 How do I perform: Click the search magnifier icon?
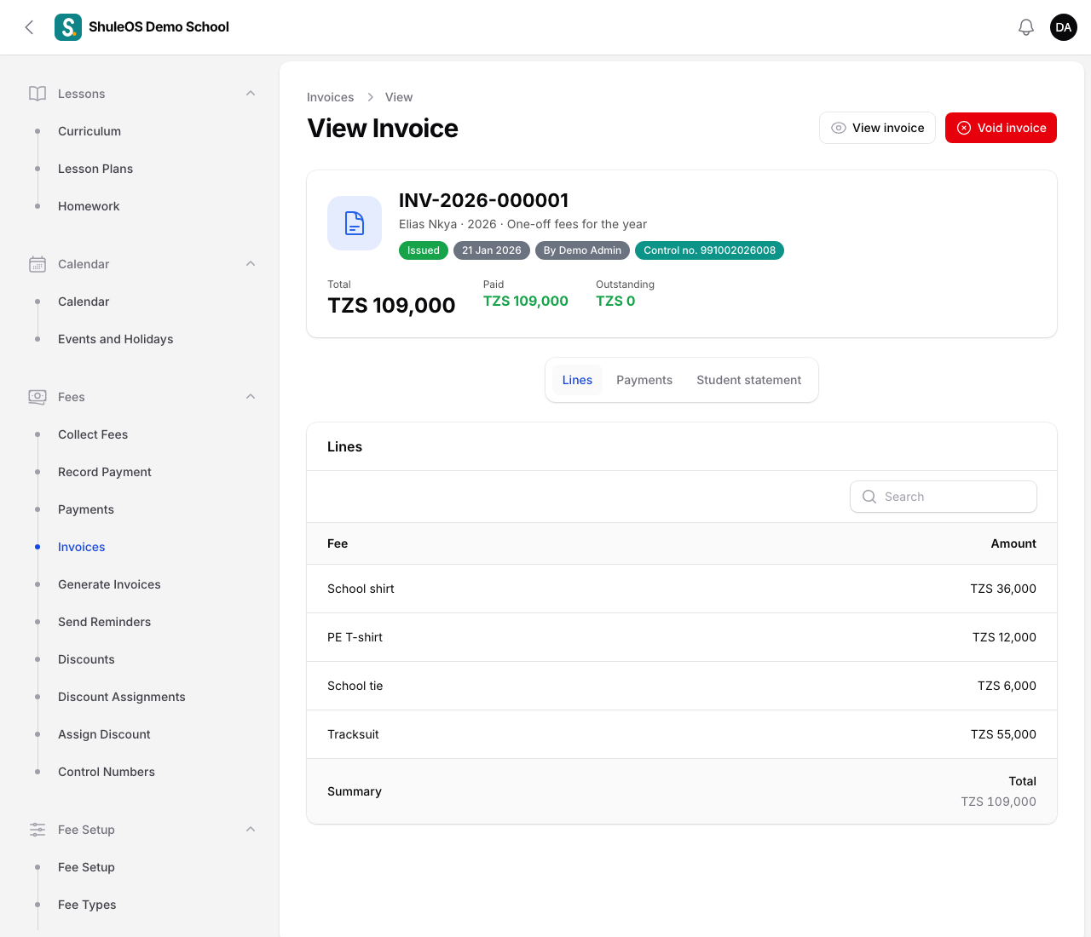[x=869, y=497]
